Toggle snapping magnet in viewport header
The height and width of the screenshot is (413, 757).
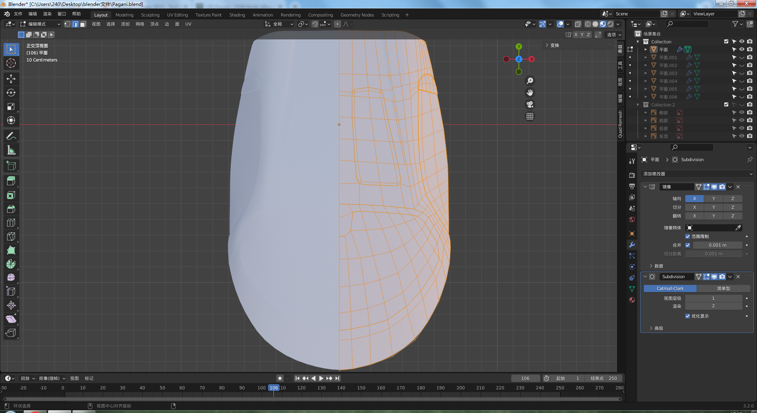click(x=315, y=24)
